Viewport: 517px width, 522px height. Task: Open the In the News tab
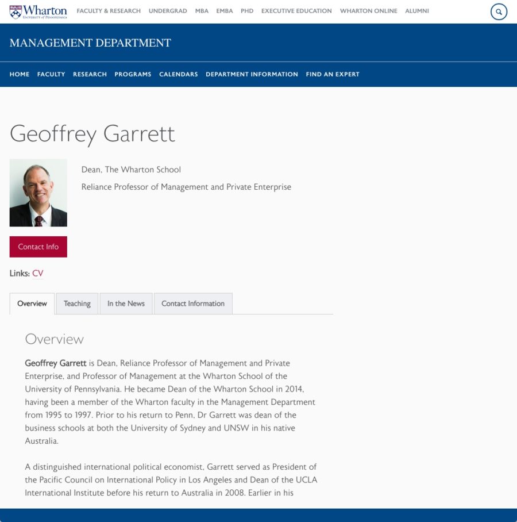126,304
